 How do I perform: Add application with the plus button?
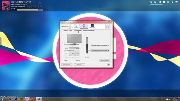coord(109,25)
